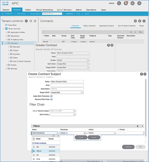
Task: Refresh the filter dropdown list
Action: tap(53, 136)
